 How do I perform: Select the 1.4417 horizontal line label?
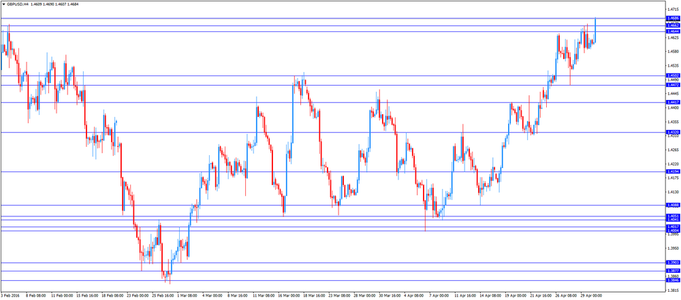(x=672, y=102)
